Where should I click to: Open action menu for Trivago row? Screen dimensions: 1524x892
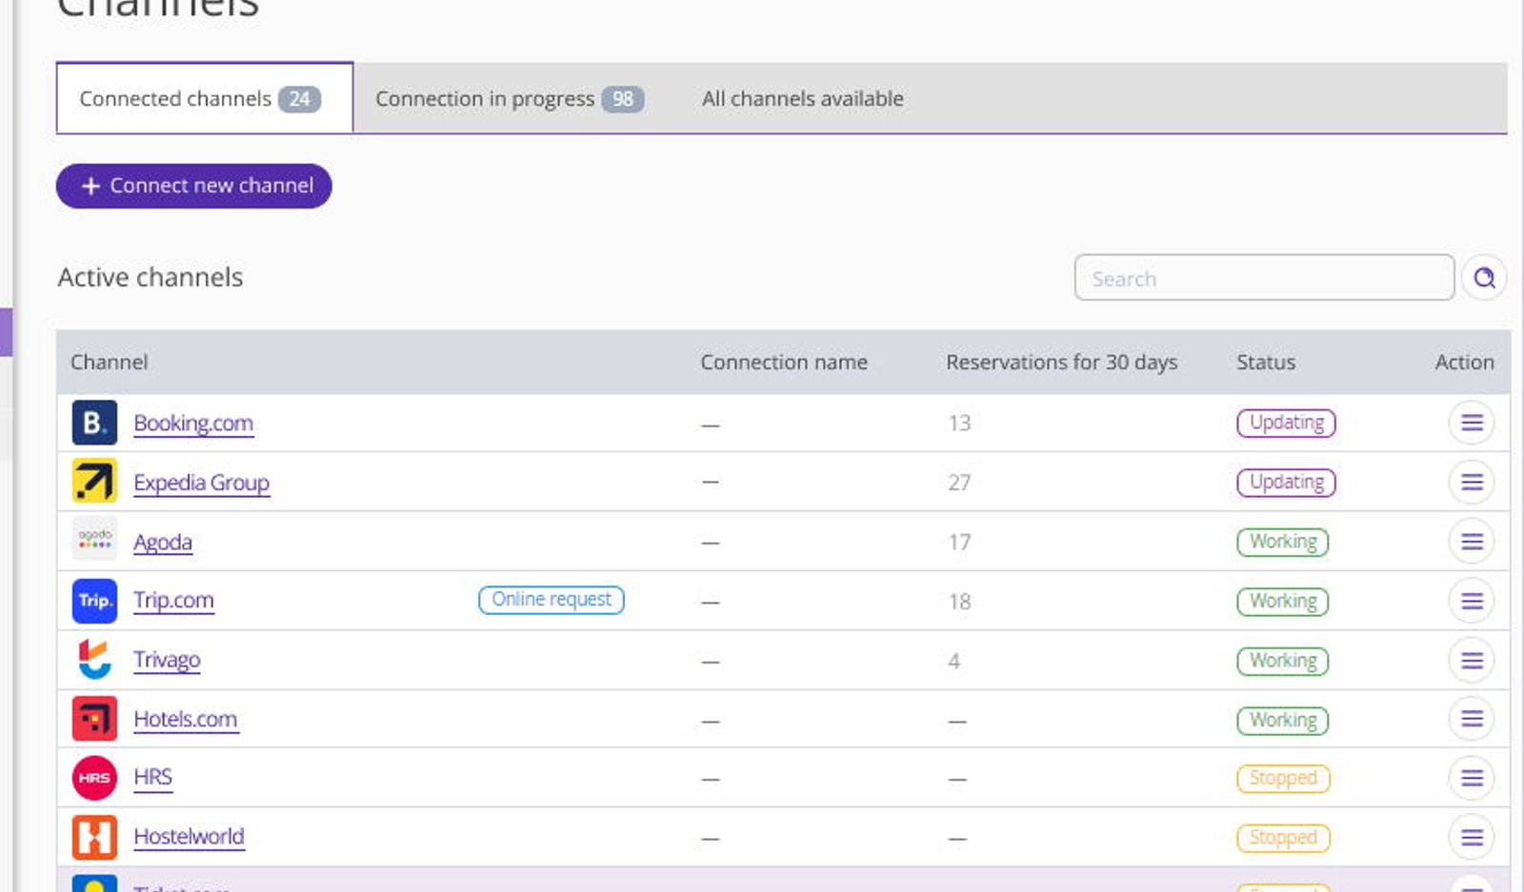point(1472,660)
